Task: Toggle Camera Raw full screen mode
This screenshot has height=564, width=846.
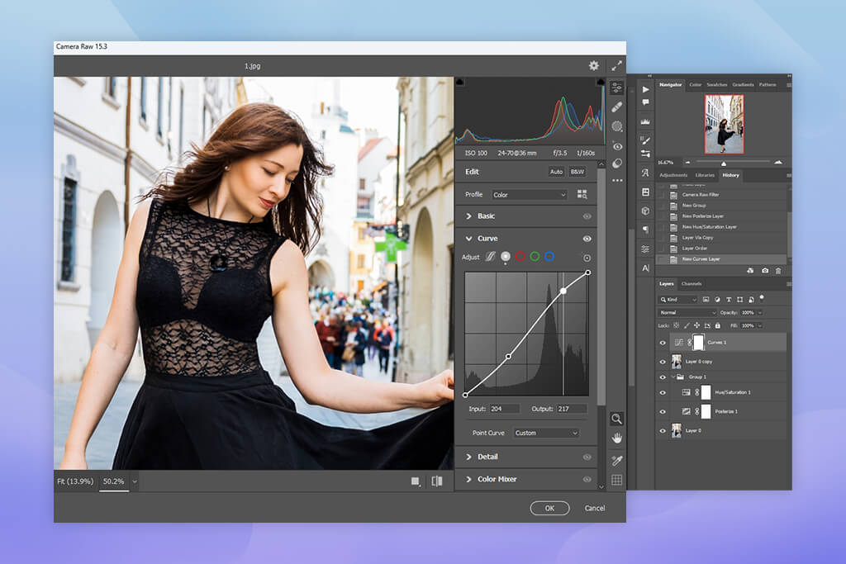Action: [616, 66]
